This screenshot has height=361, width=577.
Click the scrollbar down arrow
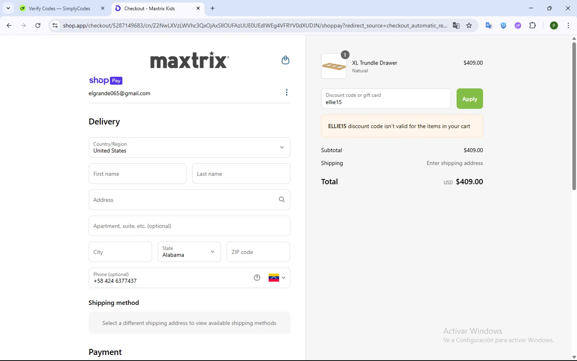tap(574, 357)
